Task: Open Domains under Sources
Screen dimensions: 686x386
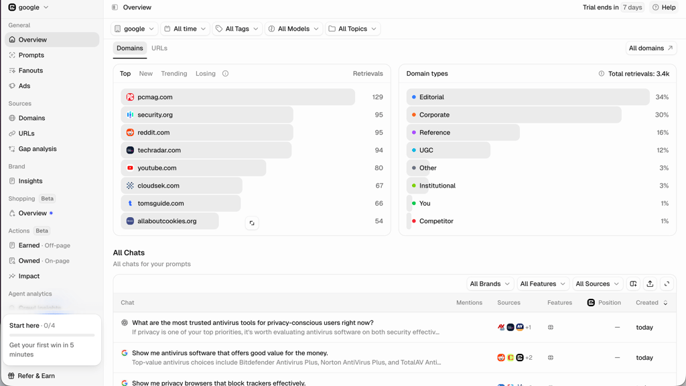Action: [x=52, y=118]
